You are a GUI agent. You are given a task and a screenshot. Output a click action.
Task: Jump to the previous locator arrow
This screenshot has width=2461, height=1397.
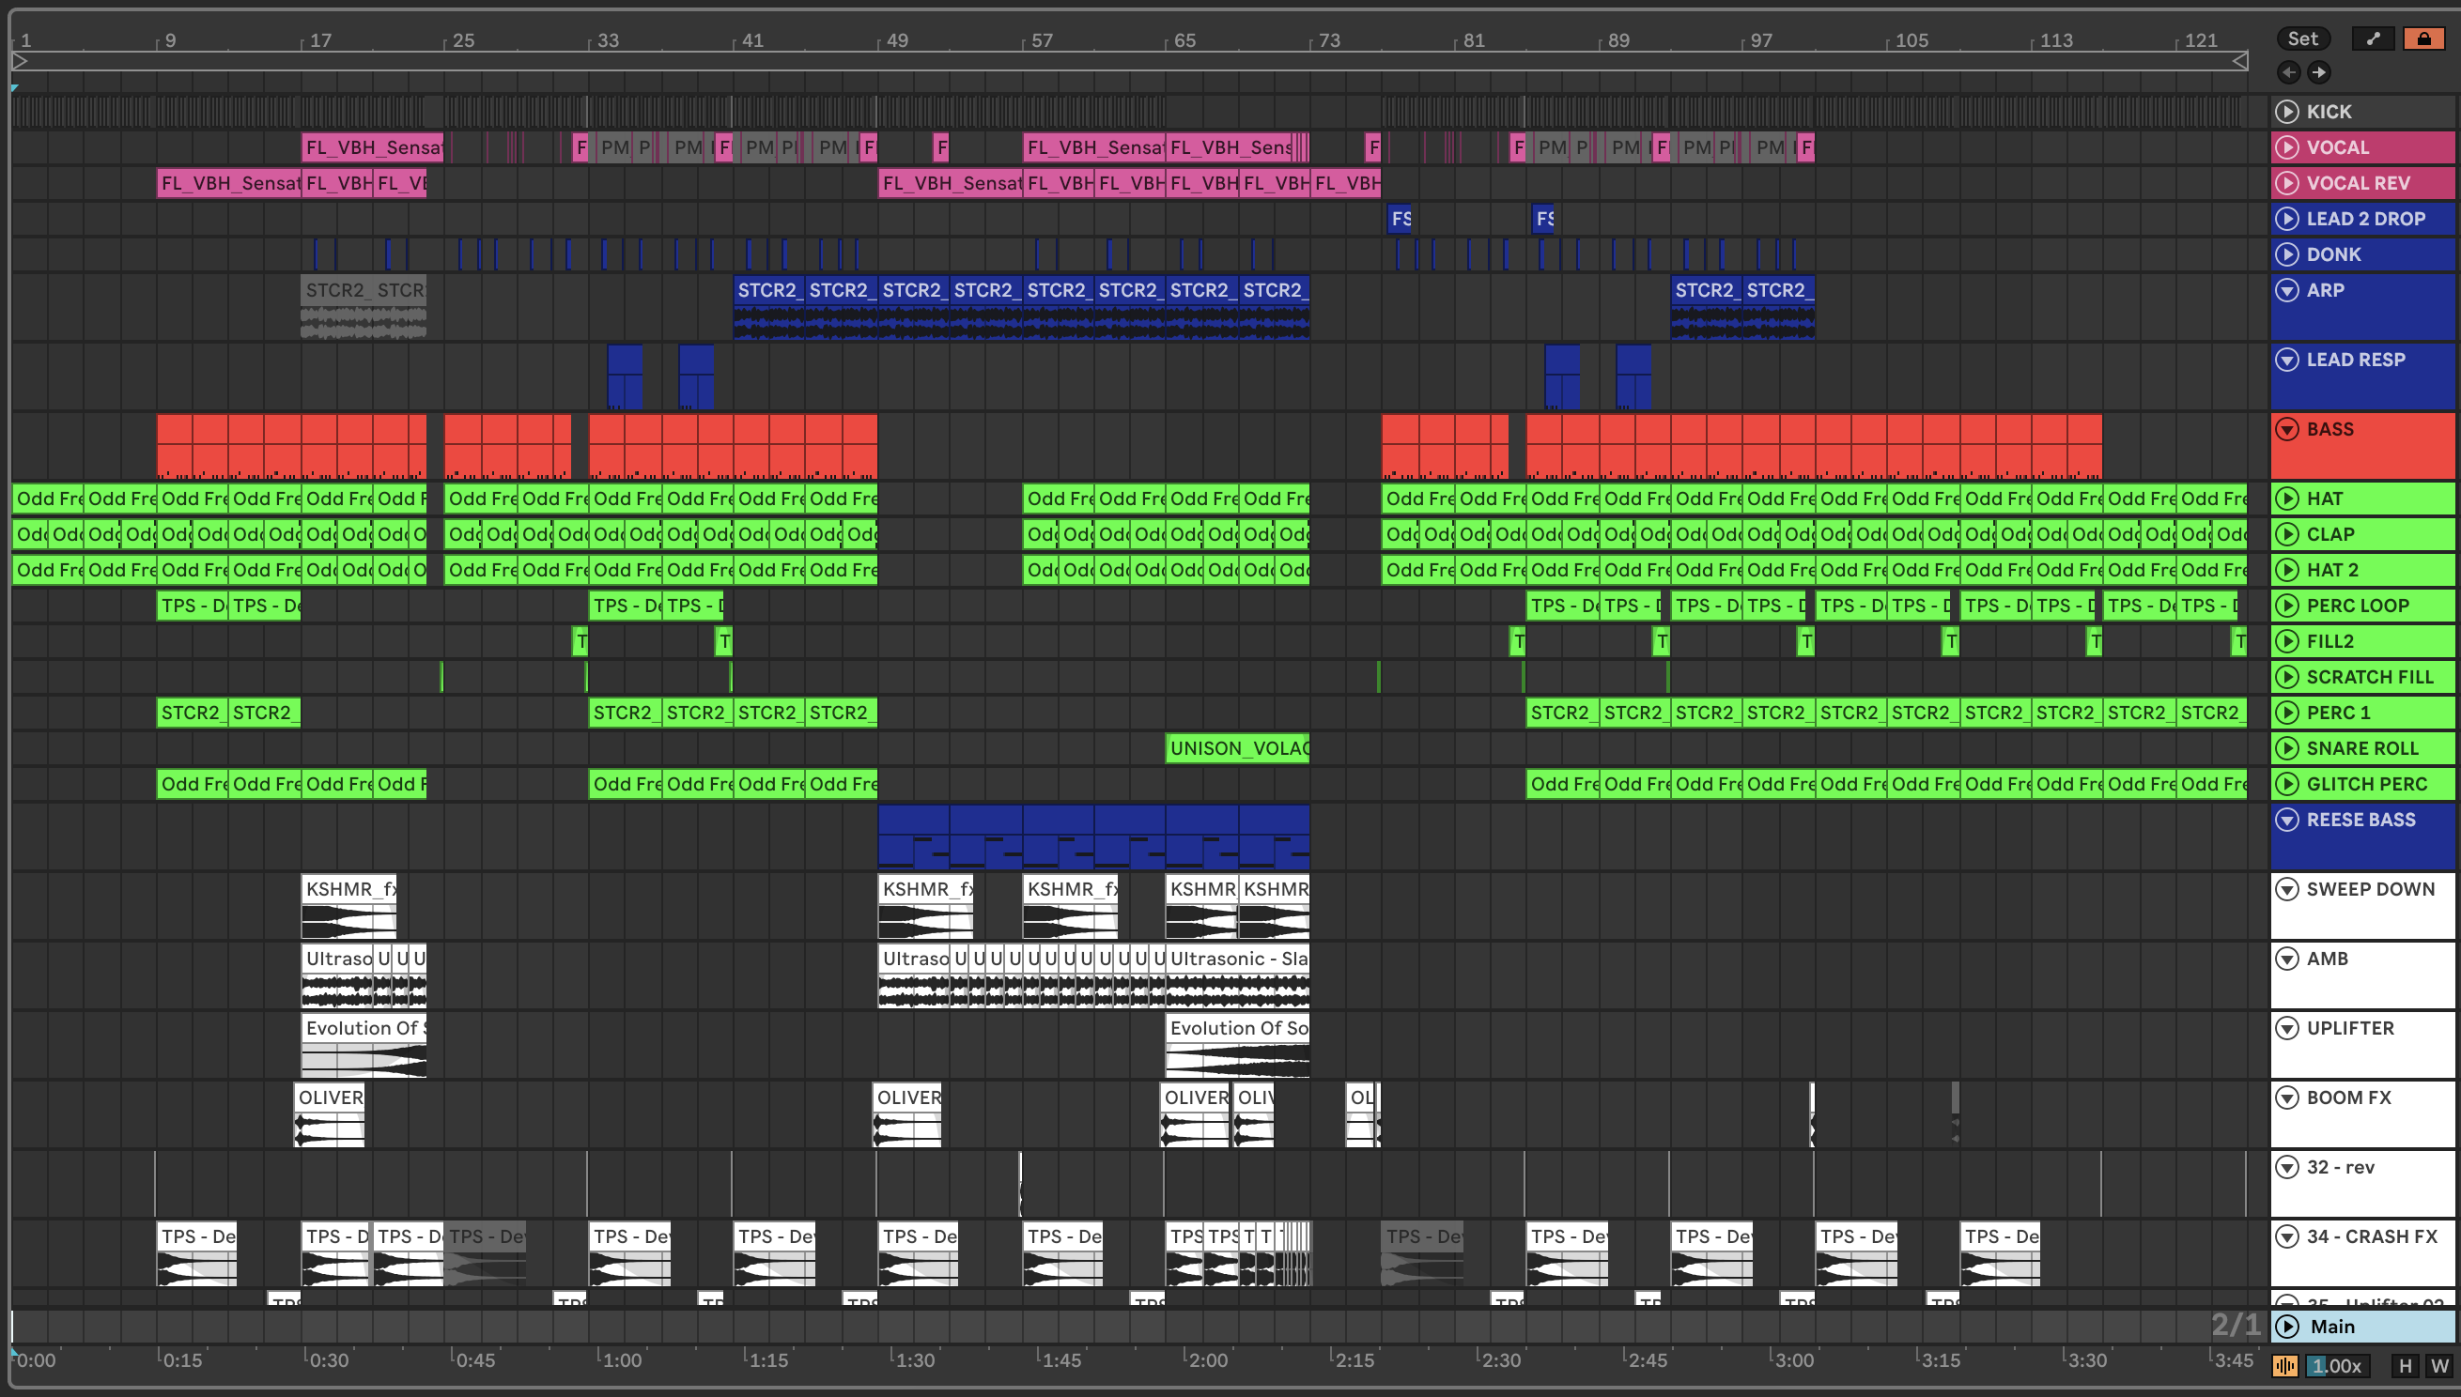pos(2288,72)
